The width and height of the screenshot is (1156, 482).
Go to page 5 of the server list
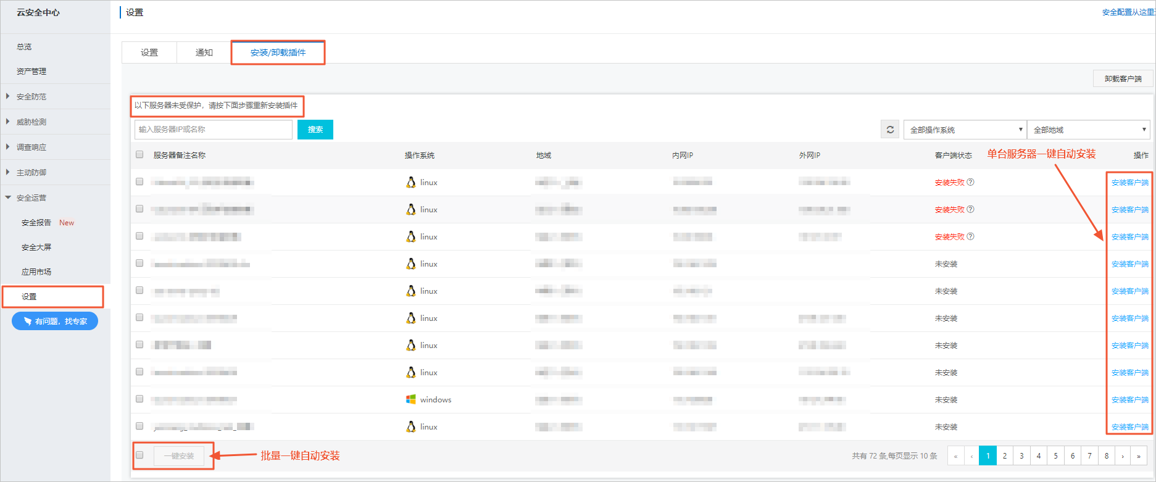pyautogui.click(x=1056, y=455)
